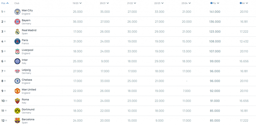Open the Chelsea club name link
The height and width of the screenshot is (125, 256).
[27, 80]
